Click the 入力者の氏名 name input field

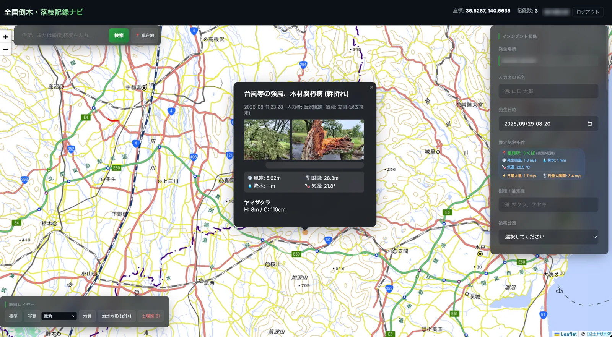tap(548, 91)
